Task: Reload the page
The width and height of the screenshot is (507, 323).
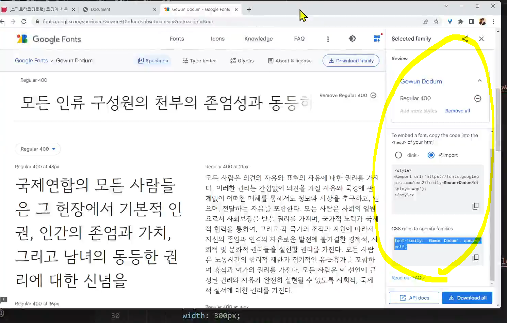Action: 24,21
